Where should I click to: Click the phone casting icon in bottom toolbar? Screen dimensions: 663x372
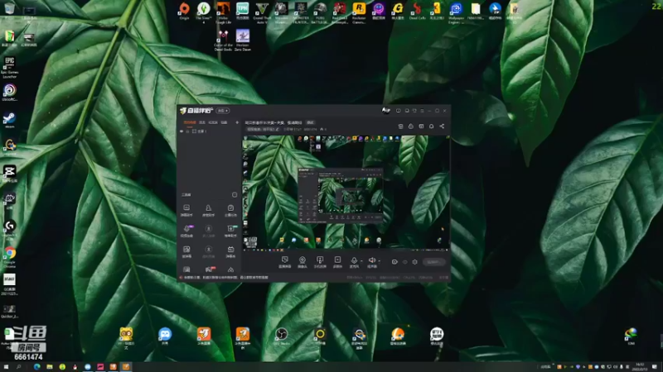point(320,262)
